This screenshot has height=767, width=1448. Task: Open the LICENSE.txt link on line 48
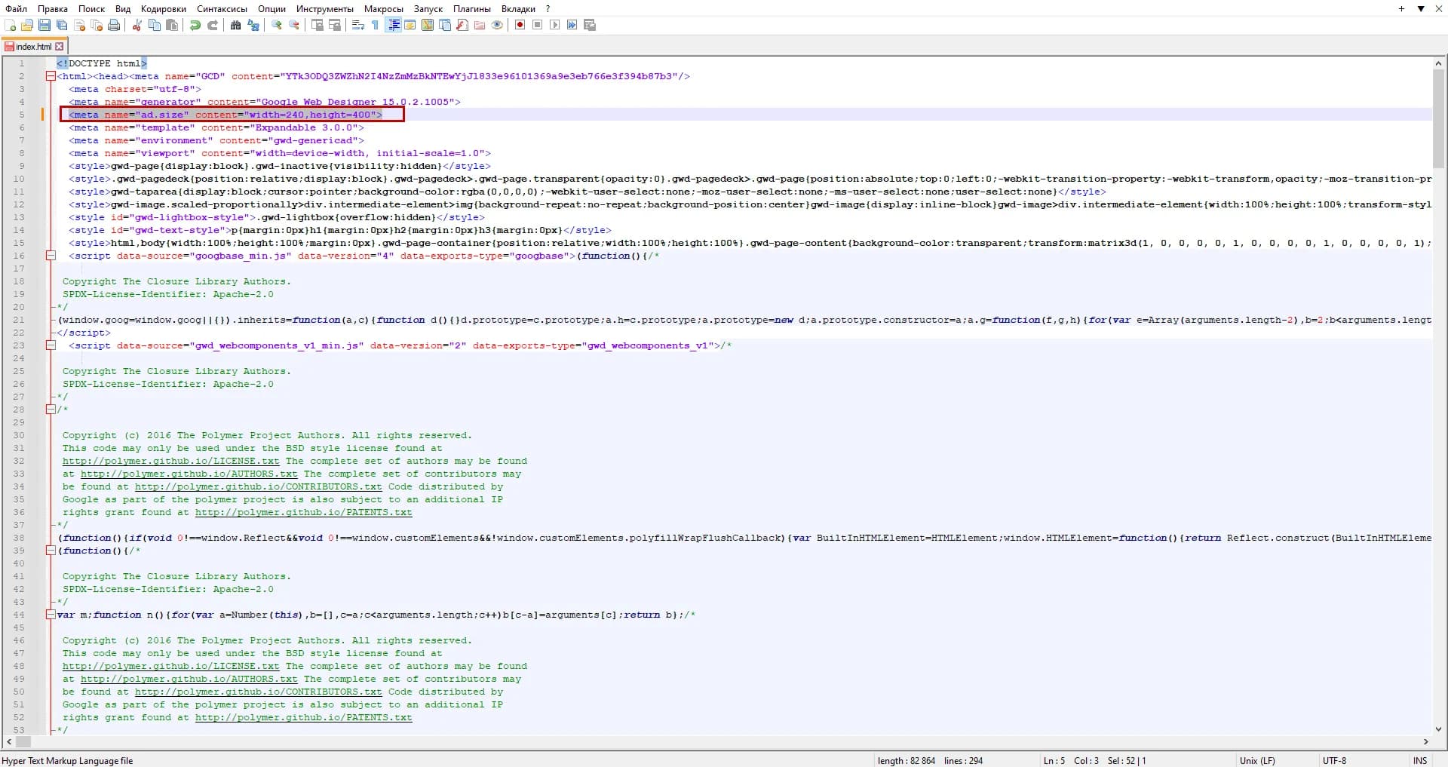click(x=171, y=666)
